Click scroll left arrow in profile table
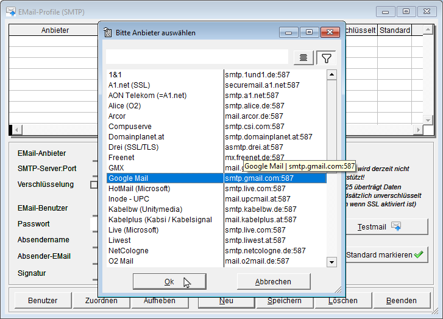 [x=17, y=130]
